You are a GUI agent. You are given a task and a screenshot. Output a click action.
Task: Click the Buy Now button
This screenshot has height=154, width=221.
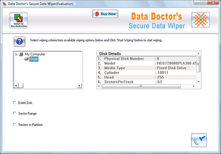105,14
